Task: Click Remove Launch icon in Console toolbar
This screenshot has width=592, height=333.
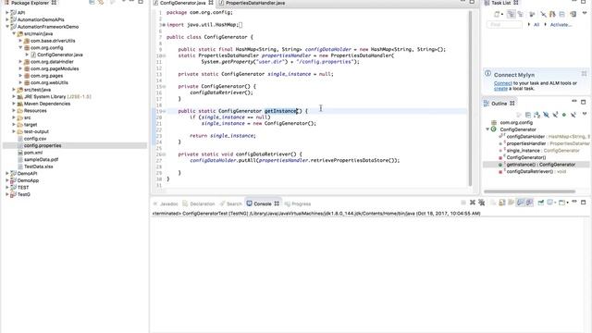Action: tap(473, 203)
